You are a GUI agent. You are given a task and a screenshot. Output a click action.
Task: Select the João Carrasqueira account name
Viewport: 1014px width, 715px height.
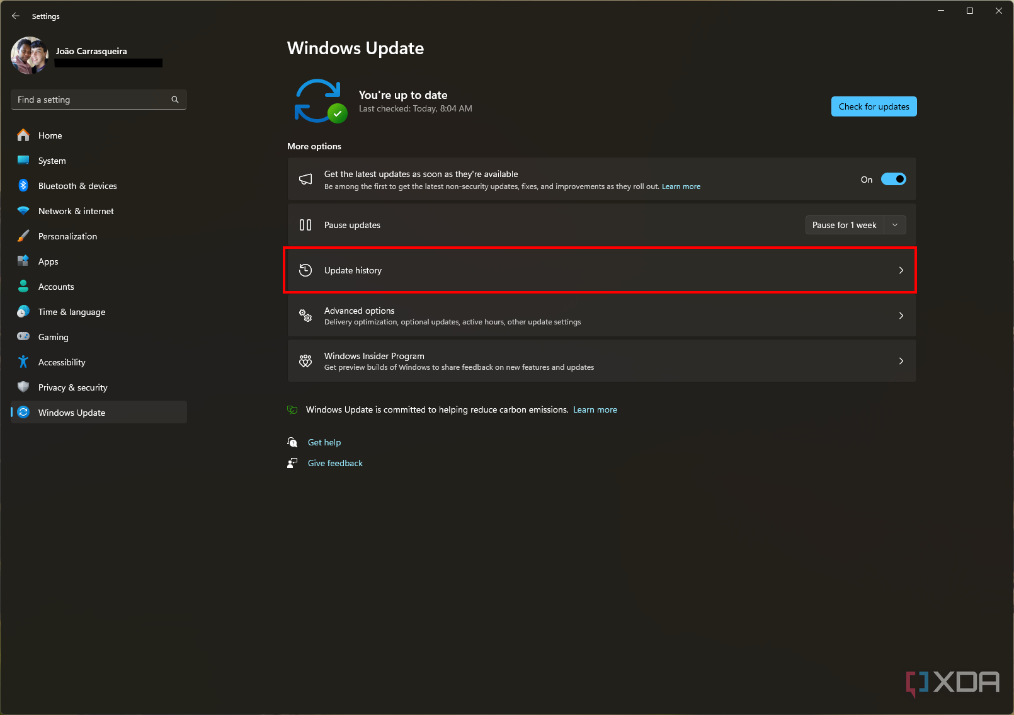pos(91,51)
